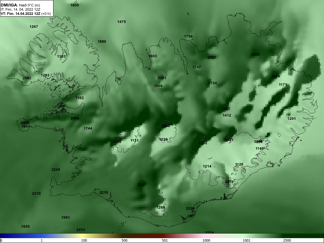Select the IT: Fim. 14. 04. 2022 12Z line

[x=20, y=9]
